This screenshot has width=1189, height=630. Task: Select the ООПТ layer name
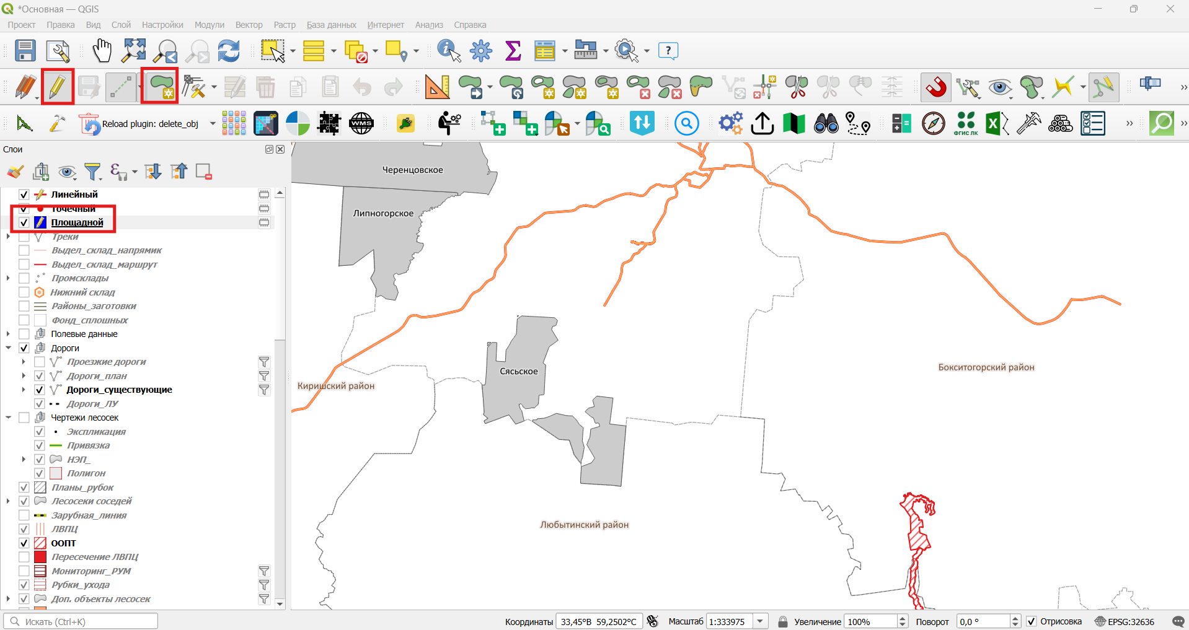(x=63, y=543)
